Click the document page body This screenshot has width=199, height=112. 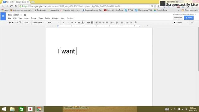(99, 67)
